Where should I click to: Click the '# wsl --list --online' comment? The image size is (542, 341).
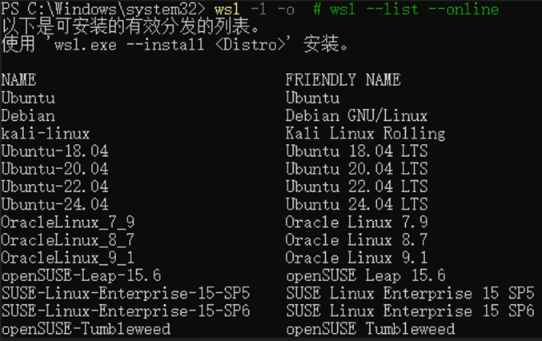[x=406, y=9]
